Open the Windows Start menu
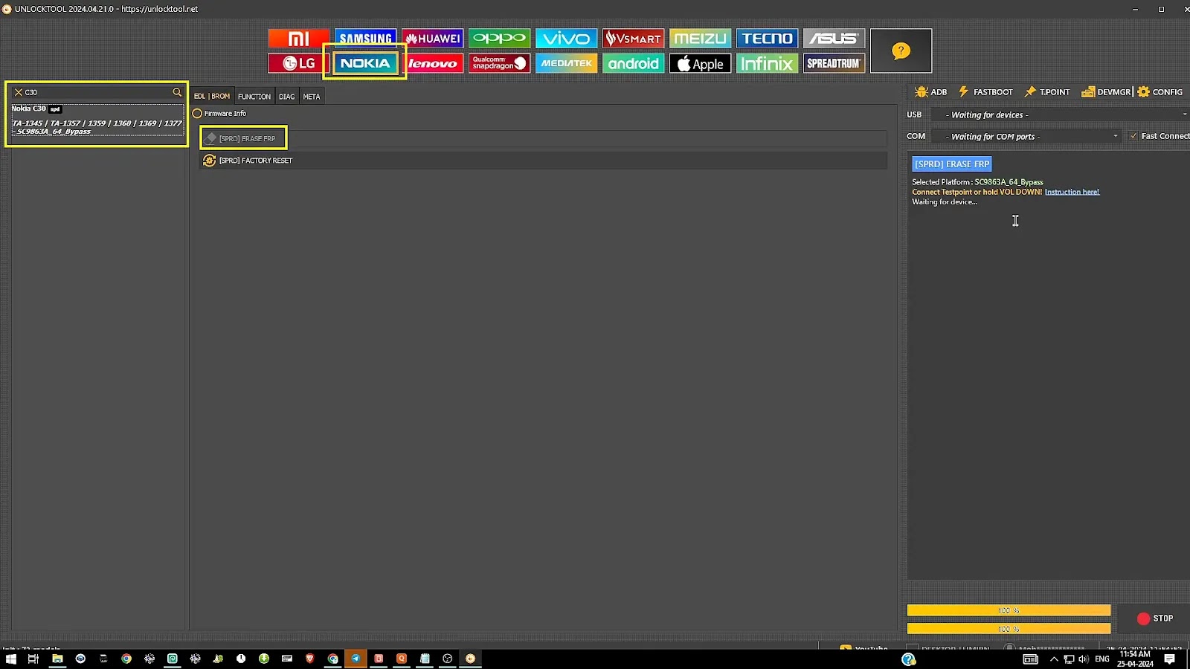1190x669 pixels. pyautogui.click(x=10, y=659)
